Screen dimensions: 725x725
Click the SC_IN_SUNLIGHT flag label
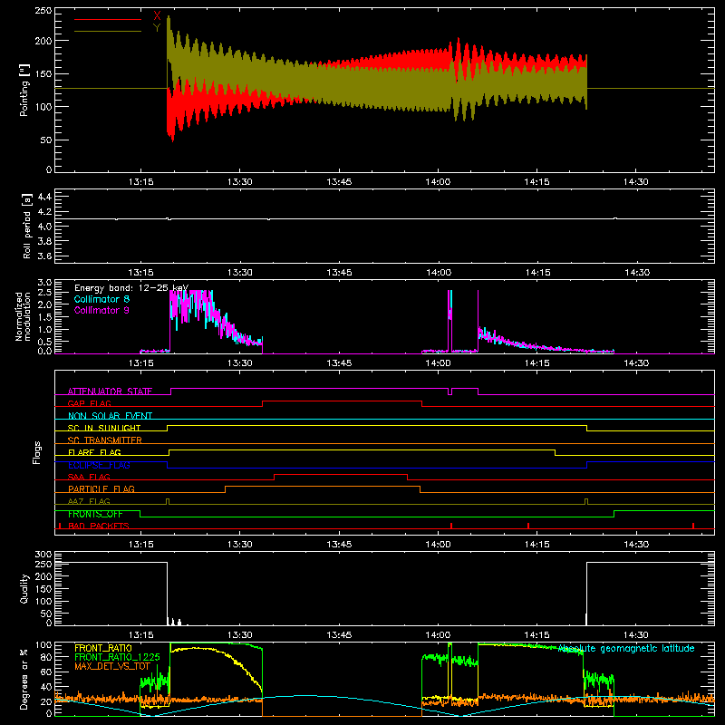[104, 428]
